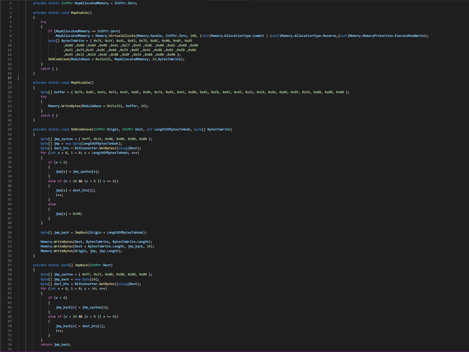Click line number 17 in the gutter

[x=10, y=78]
